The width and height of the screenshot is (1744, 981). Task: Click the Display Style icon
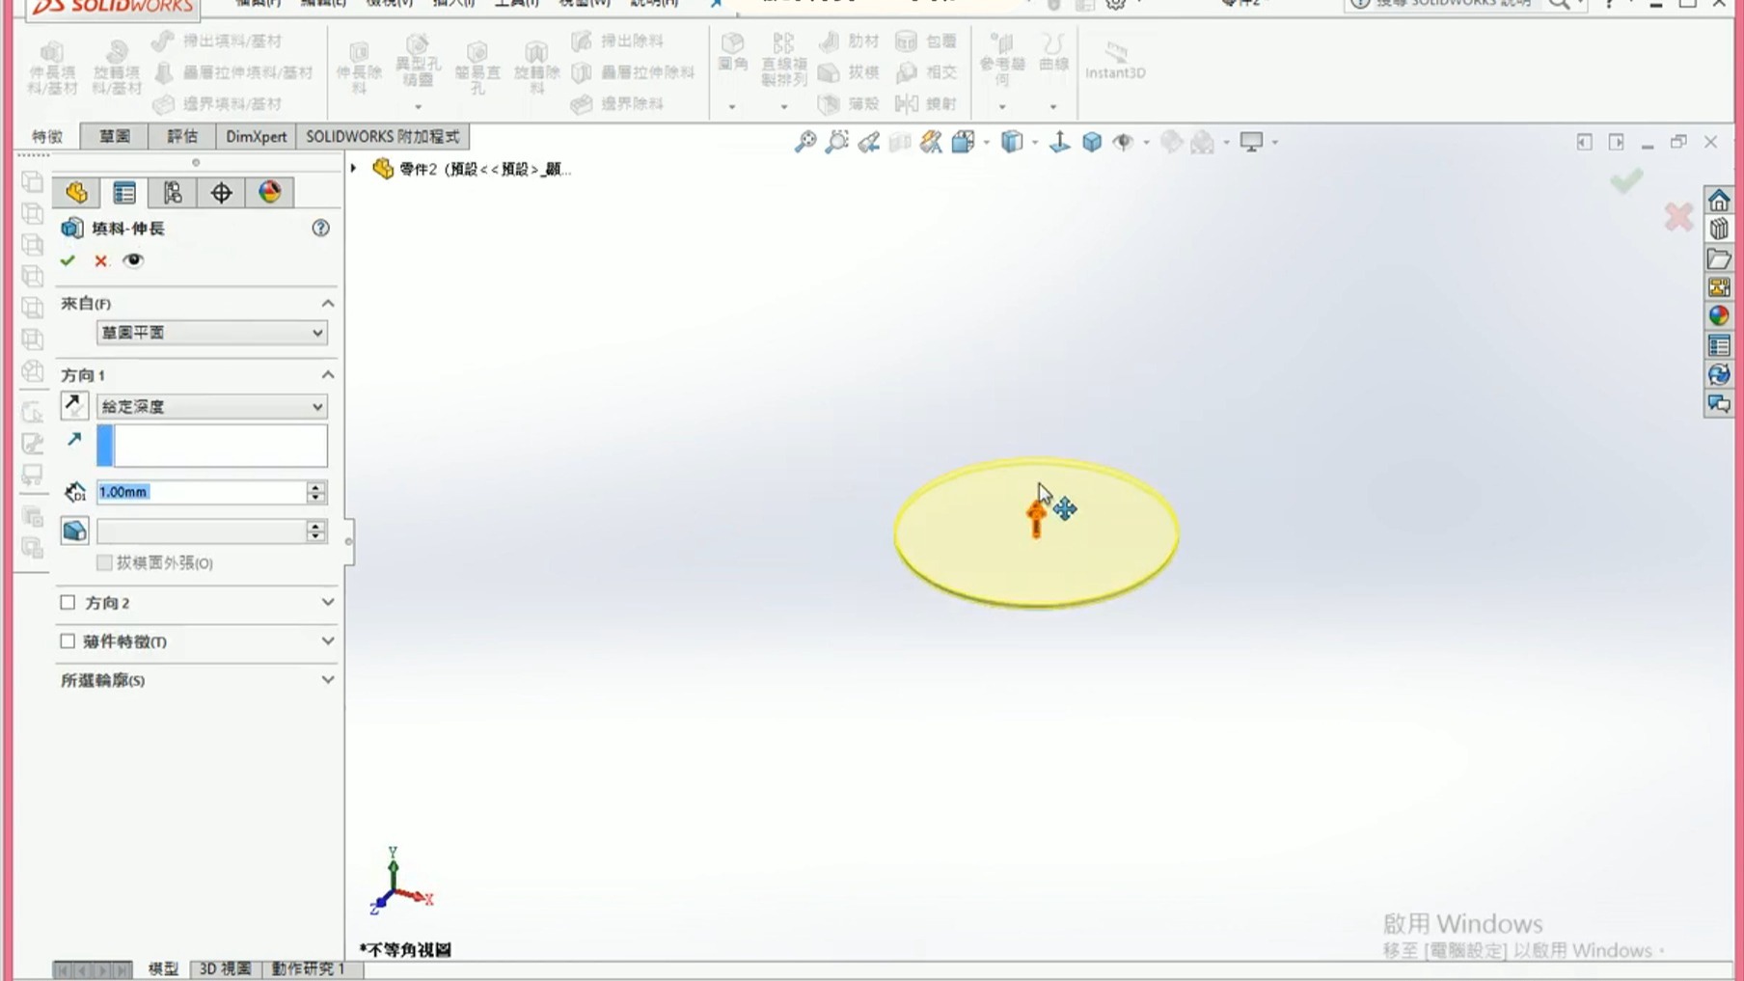coord(1011,142)
